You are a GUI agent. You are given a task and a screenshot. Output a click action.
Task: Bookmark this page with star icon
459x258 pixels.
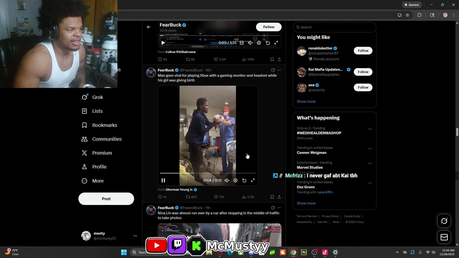point(407,15)
